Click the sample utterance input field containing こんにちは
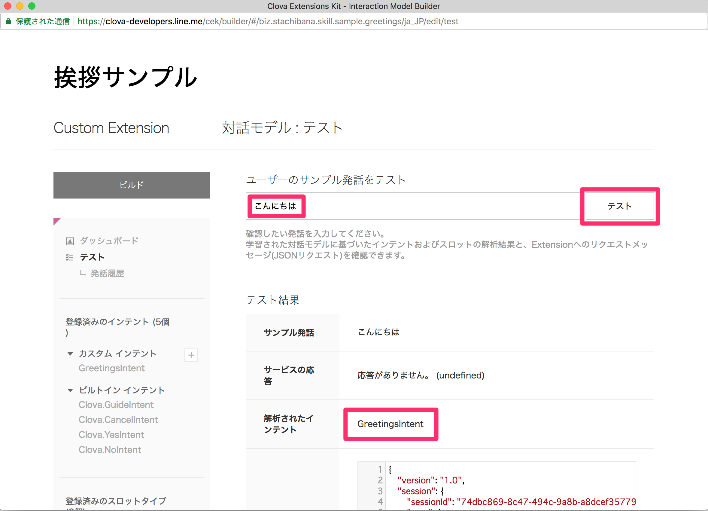Image resolution: width=708 pixels, height=511 pixels. pos(413,206)
